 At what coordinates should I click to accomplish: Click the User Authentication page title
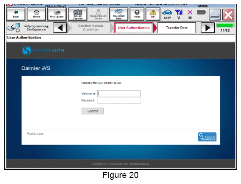point(24,38)
